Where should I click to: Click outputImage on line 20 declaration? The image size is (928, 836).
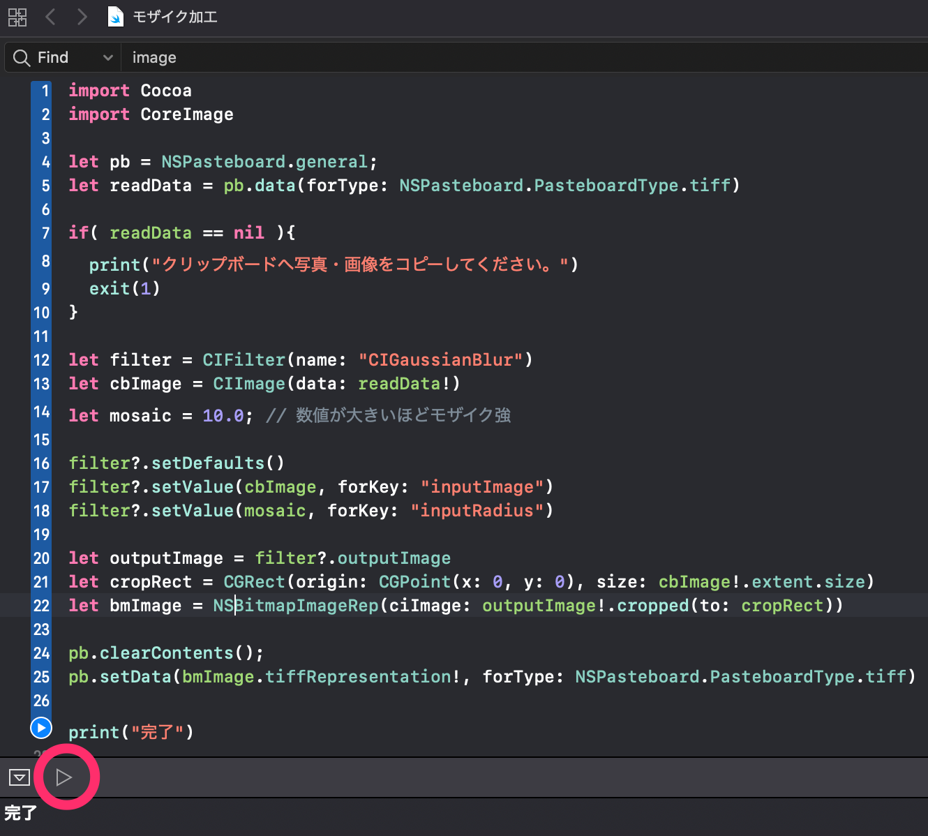166,558
